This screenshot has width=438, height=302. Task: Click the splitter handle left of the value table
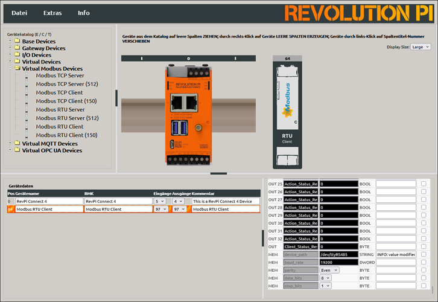tap(263, 238)
